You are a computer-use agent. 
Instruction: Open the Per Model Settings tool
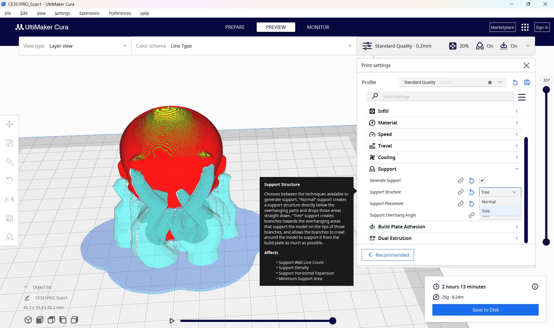pyautogui.click(x=10, y=218)
